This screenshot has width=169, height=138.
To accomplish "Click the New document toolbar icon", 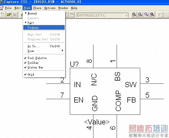I will [x=3, y=14].
